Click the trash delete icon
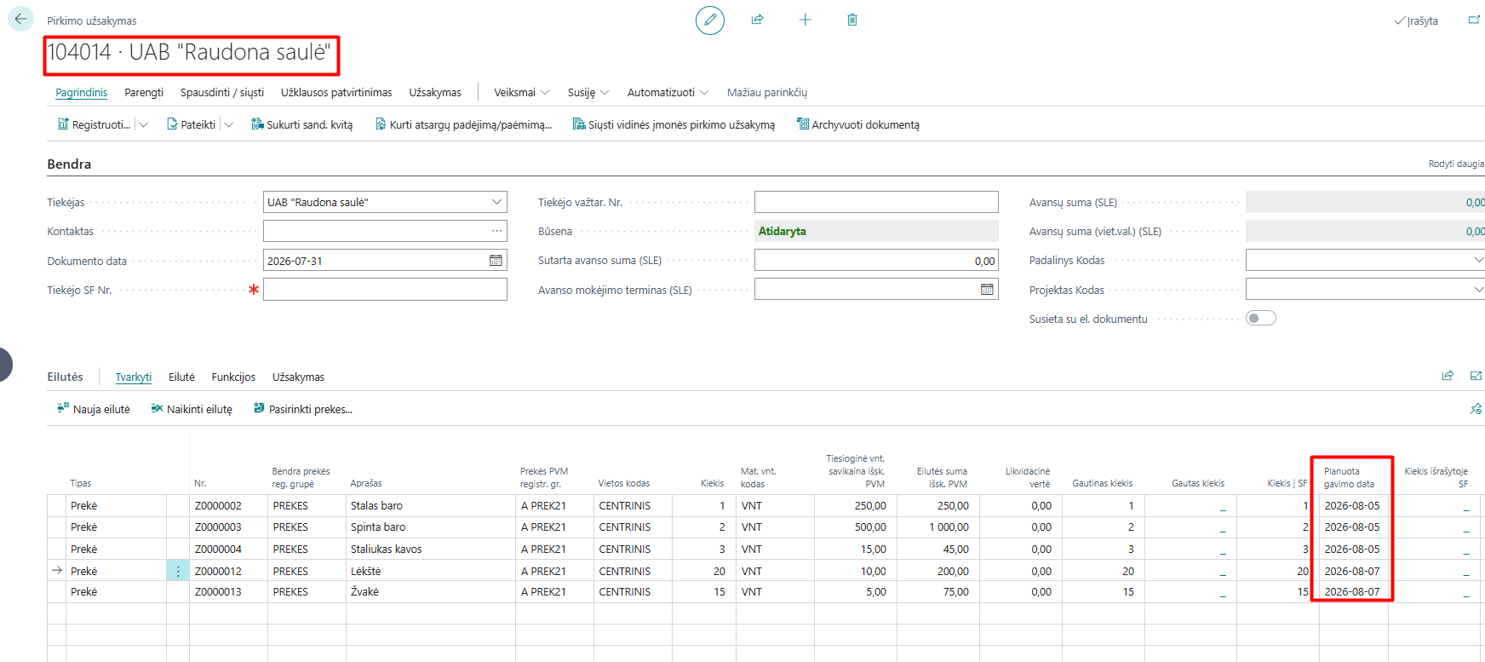The image size is (1485, 662). click(852, 20)
